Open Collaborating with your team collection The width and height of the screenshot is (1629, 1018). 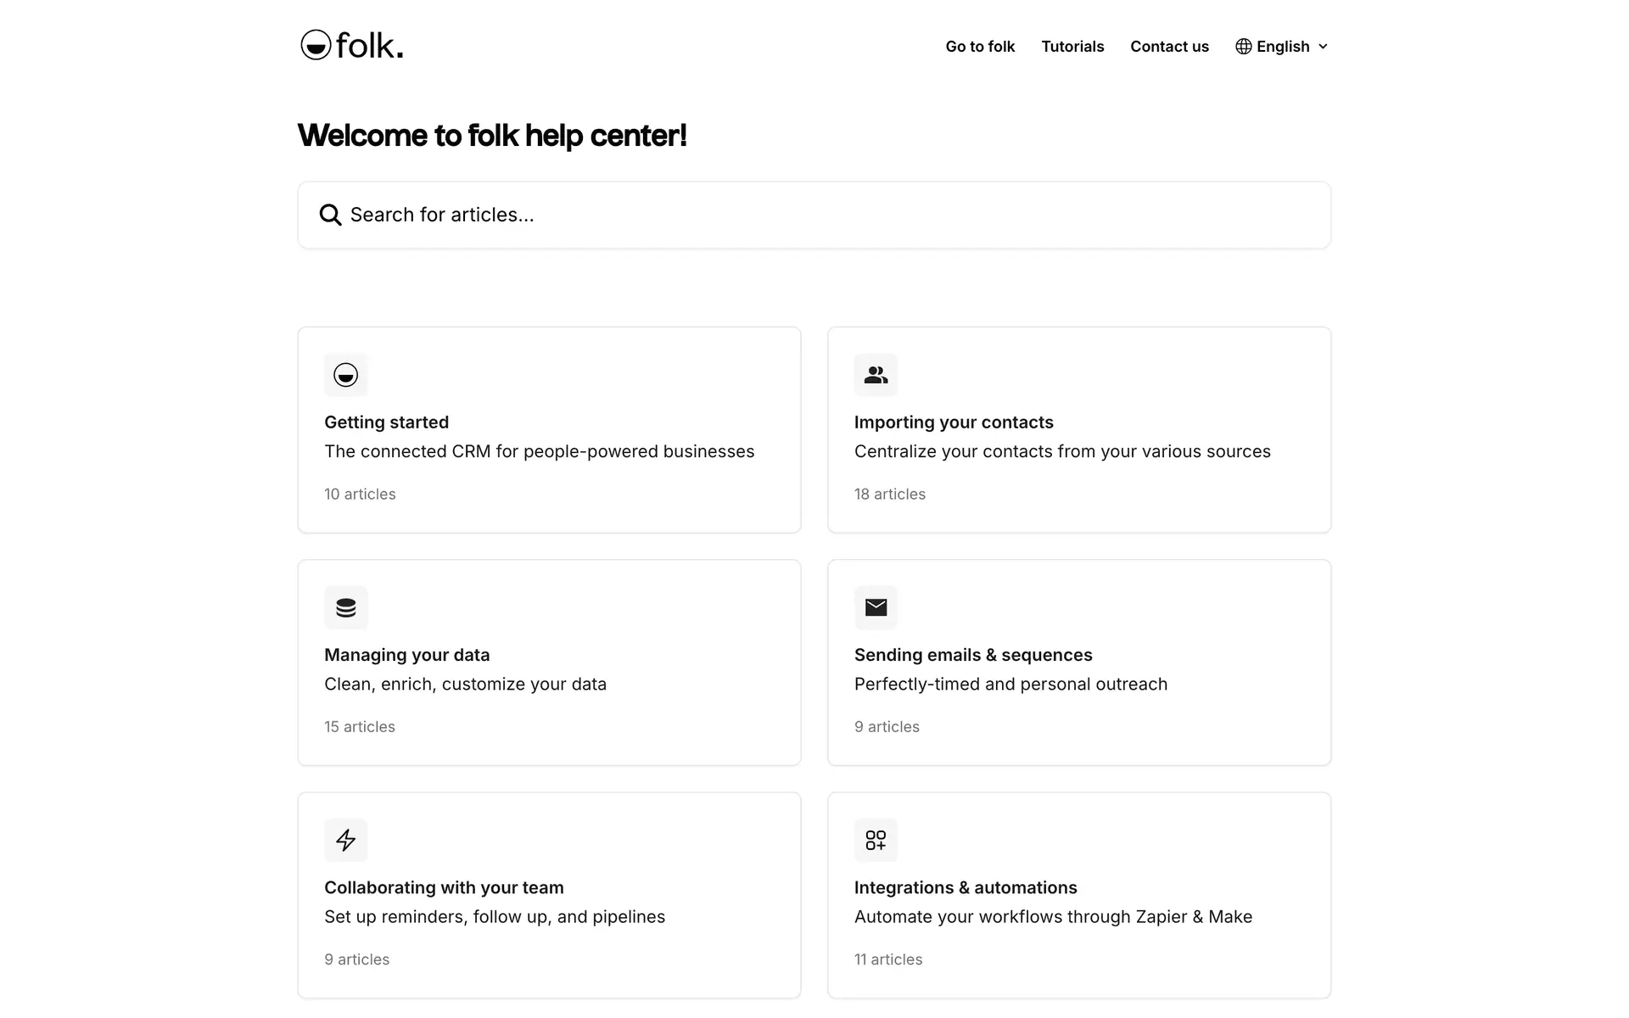[444, 887]
